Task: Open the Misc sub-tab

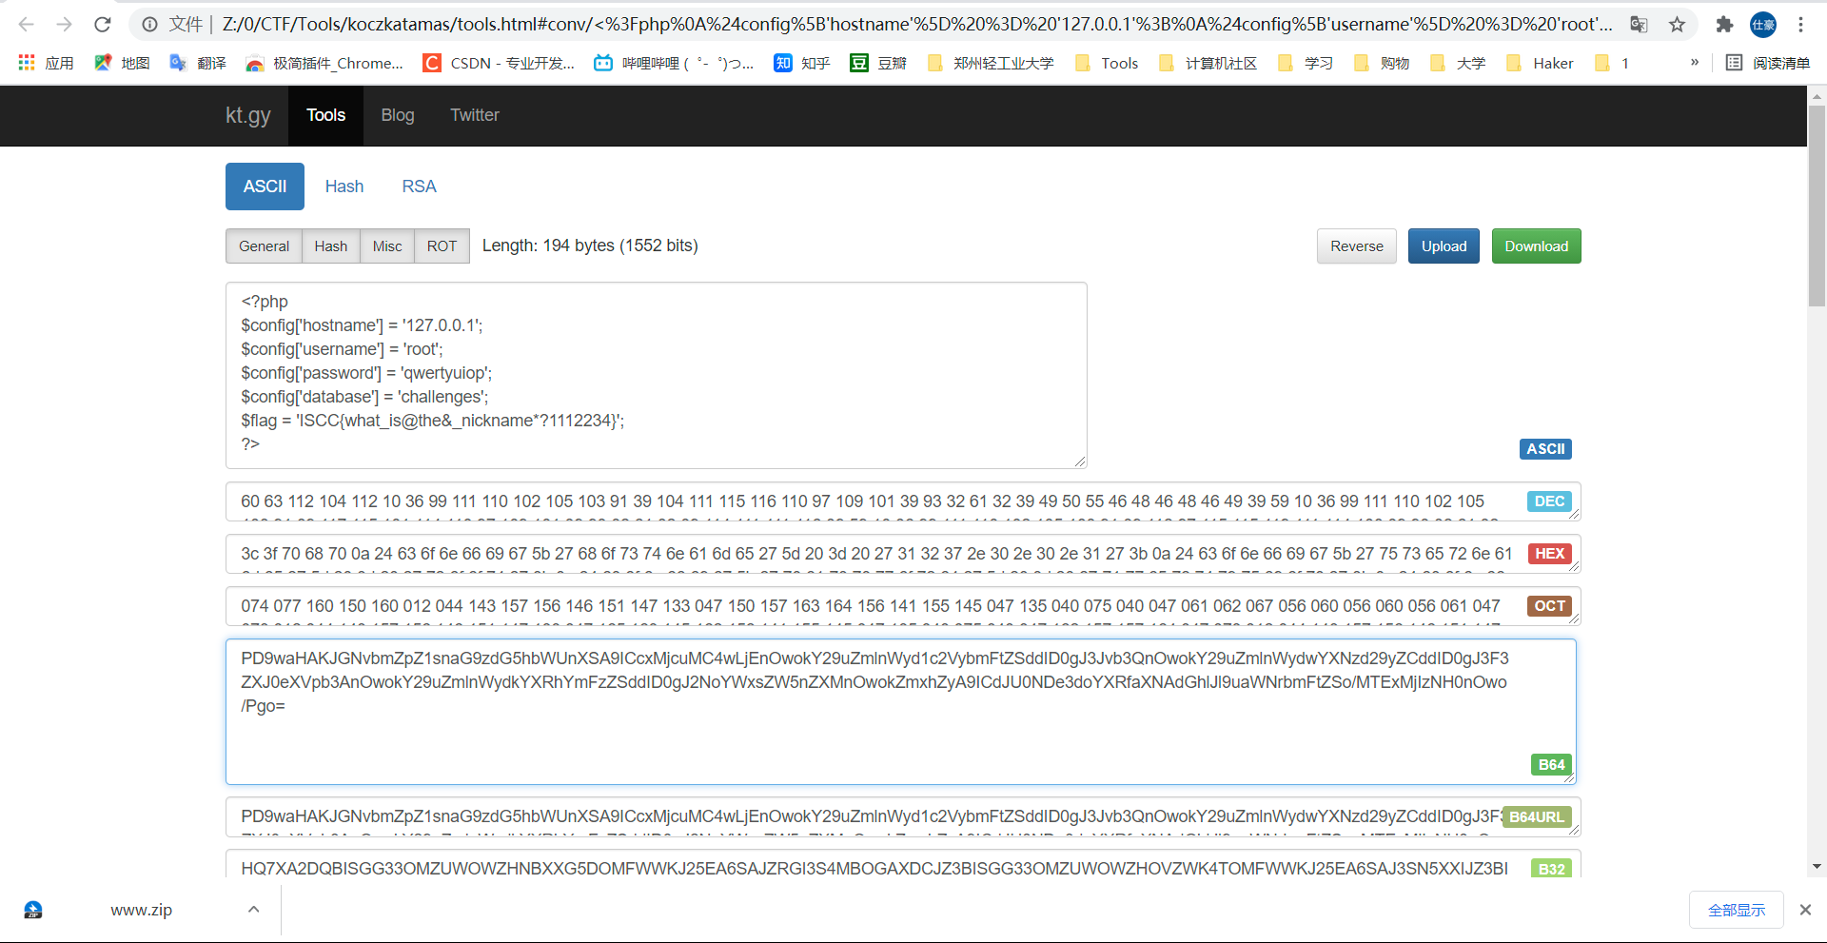Action: [386, 246]
